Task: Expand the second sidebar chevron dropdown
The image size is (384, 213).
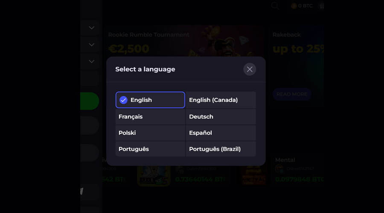Action: click(91, 45)
